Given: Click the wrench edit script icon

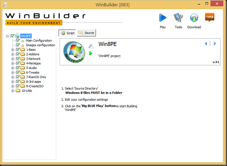Looking at the screenshot, I should (x=91, y=46).
